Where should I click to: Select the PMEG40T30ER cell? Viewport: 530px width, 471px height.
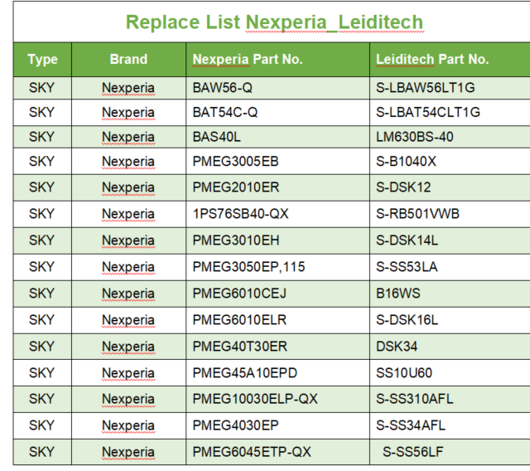278,347
